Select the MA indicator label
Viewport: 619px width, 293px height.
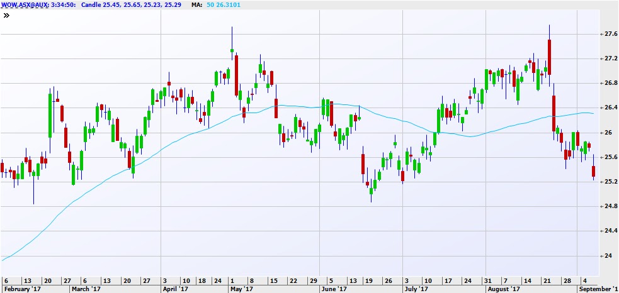[x=196, y=5]
